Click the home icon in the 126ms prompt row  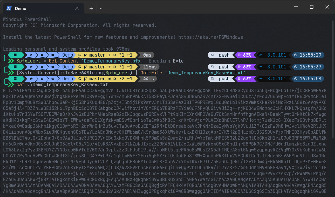tap(31, 67)
